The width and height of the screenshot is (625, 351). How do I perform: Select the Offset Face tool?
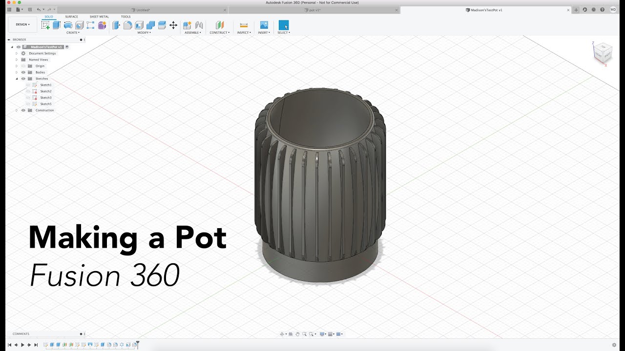(162, 25)
